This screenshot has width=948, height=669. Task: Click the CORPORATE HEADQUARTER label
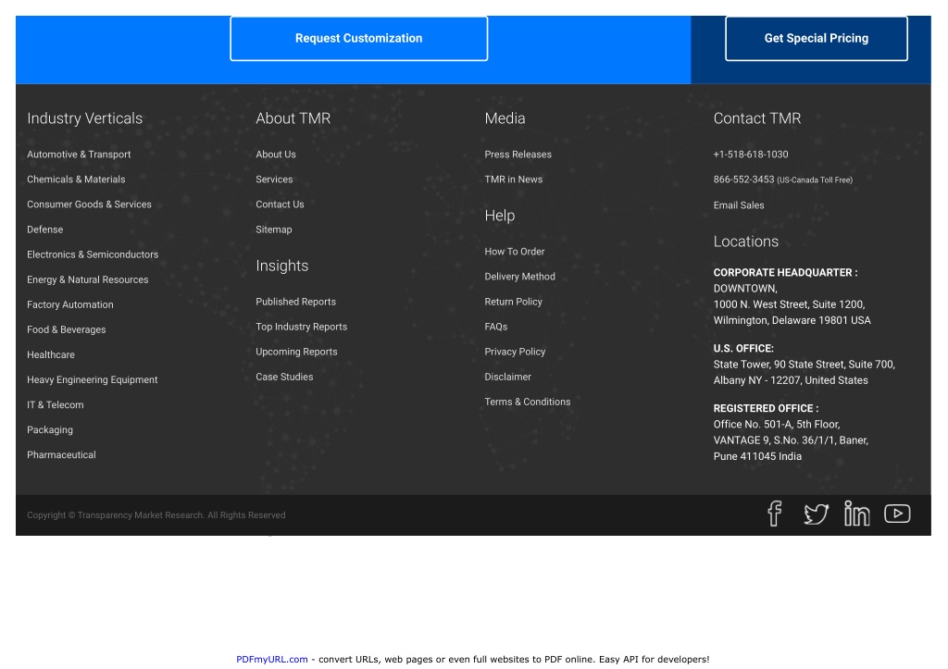click(x=785, y=273)
